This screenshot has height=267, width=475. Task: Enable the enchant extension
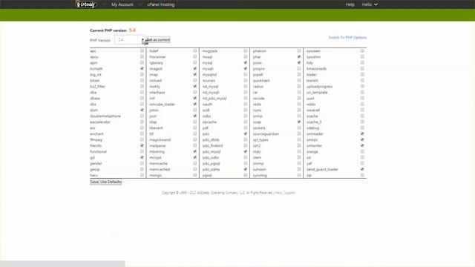[142, 133]
